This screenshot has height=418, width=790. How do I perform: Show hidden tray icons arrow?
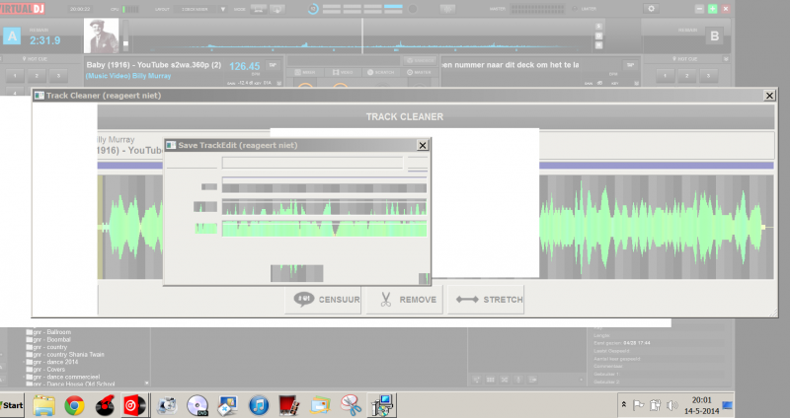point(624,404)
